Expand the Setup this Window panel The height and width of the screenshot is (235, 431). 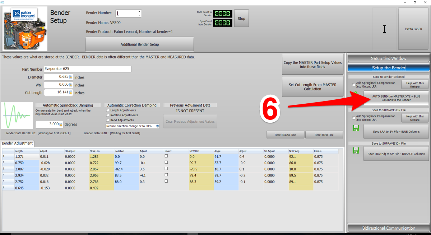coord(389,58)
